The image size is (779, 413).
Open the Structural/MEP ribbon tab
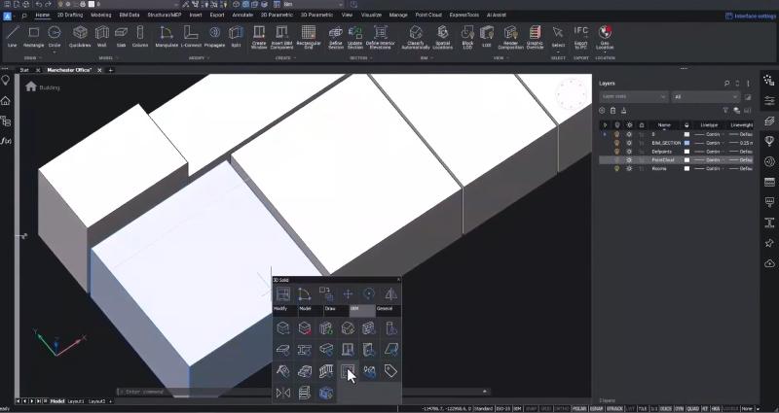click(165, 15)
